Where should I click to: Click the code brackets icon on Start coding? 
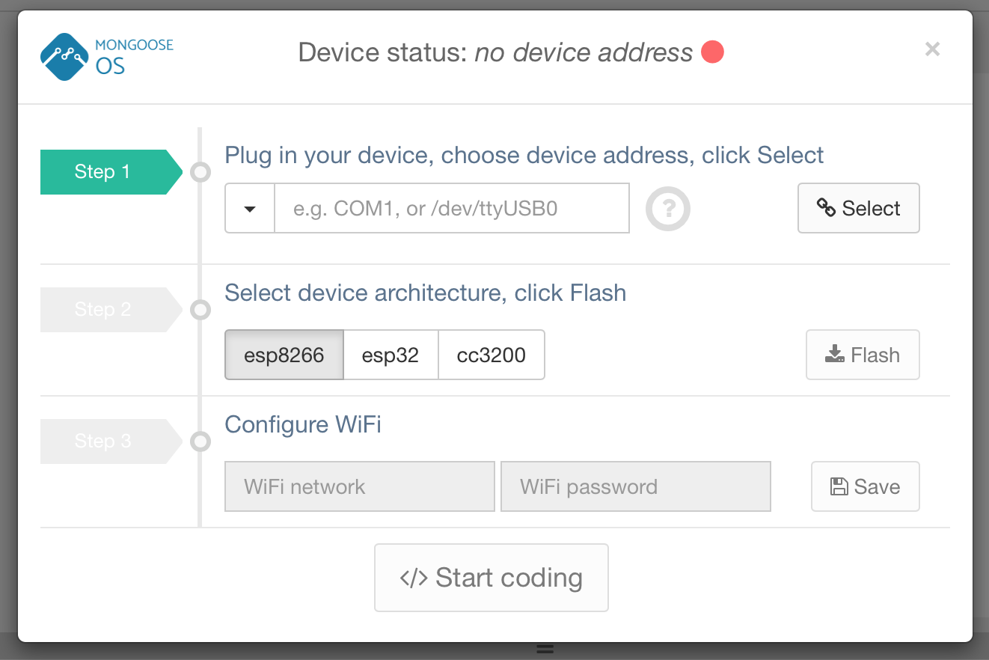414,578
